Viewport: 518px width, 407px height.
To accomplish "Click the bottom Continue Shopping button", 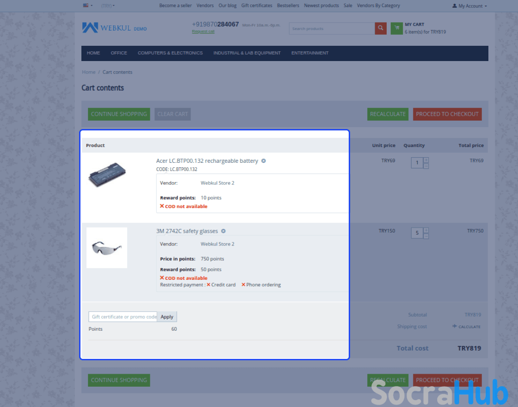I will (119, 380).
